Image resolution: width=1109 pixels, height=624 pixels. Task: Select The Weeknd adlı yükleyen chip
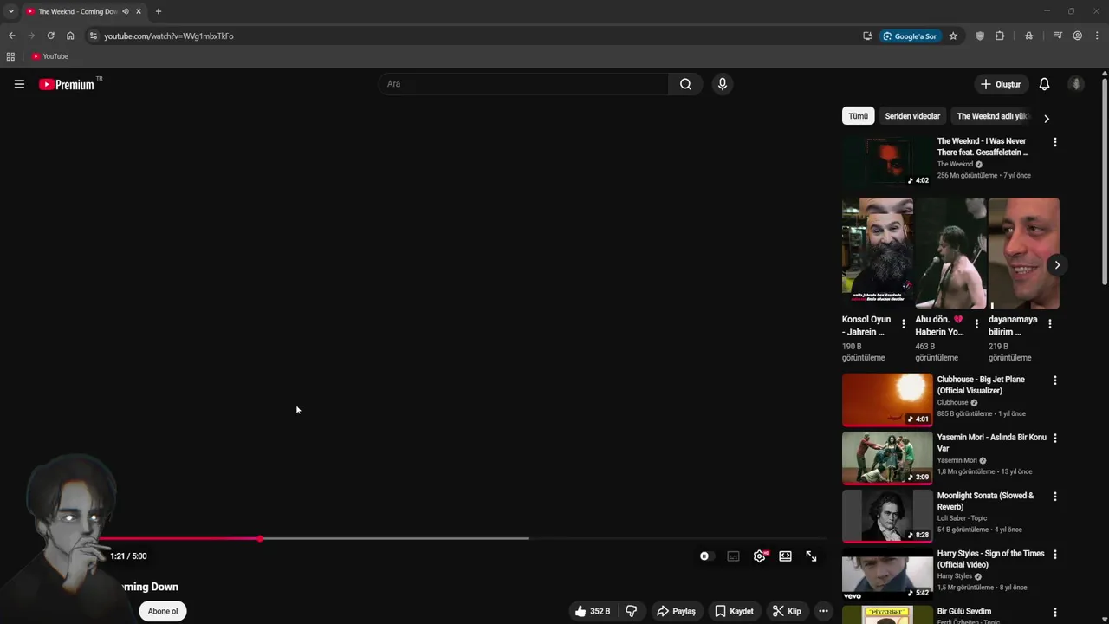(x=993, y=116)
